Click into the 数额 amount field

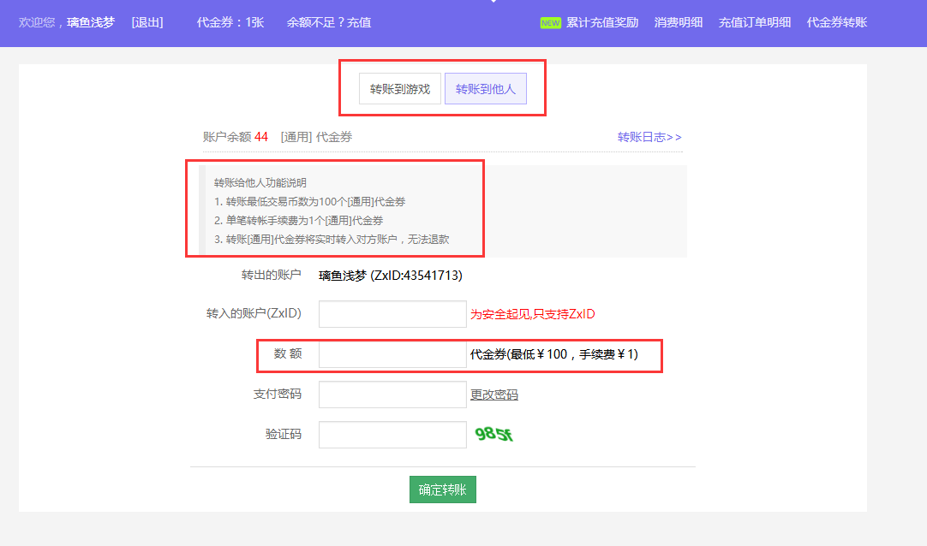pyautogui.click(x=392, y=354)
